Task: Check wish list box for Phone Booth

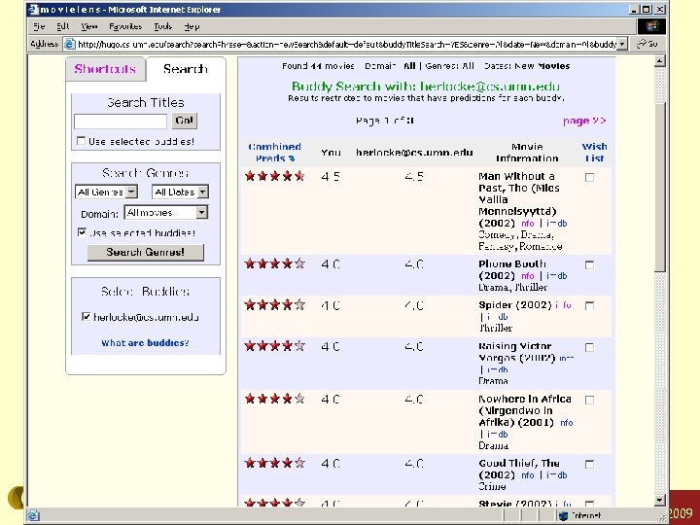Action: coord(589,264)
